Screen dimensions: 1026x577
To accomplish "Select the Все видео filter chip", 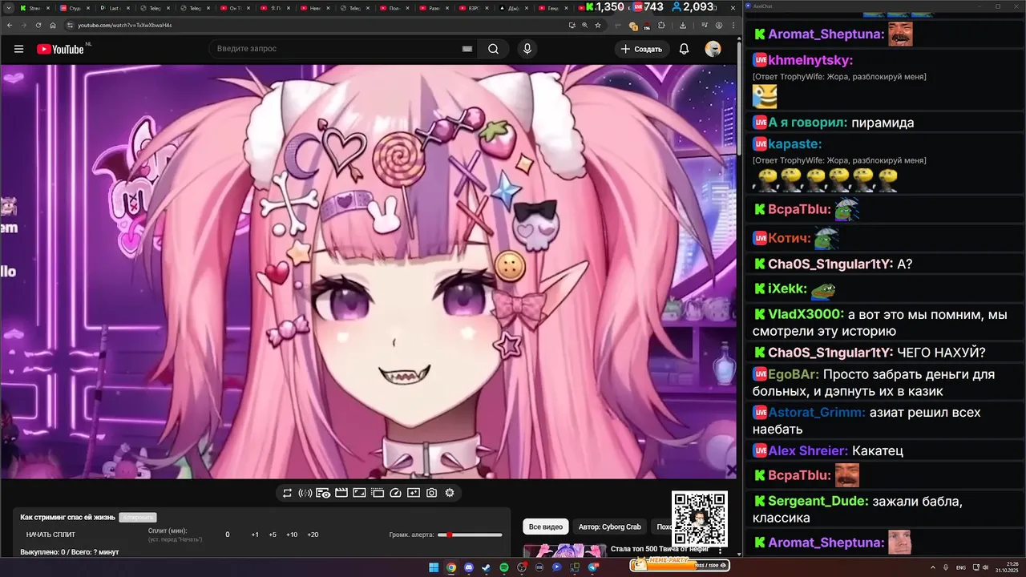I will point(546,527).
